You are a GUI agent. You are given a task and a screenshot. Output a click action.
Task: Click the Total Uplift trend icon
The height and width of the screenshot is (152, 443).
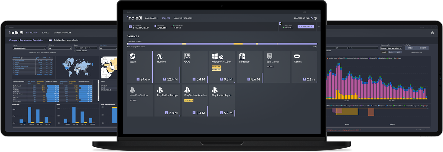tap(173, 26)
